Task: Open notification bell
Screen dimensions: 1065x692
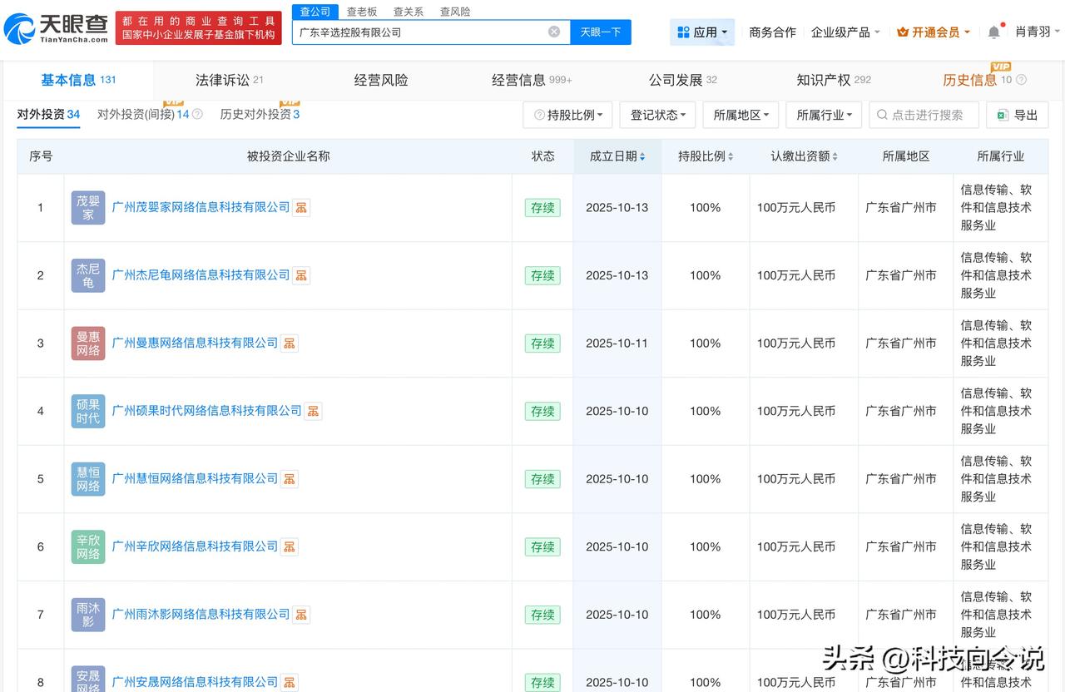Action: pos(993,32)
